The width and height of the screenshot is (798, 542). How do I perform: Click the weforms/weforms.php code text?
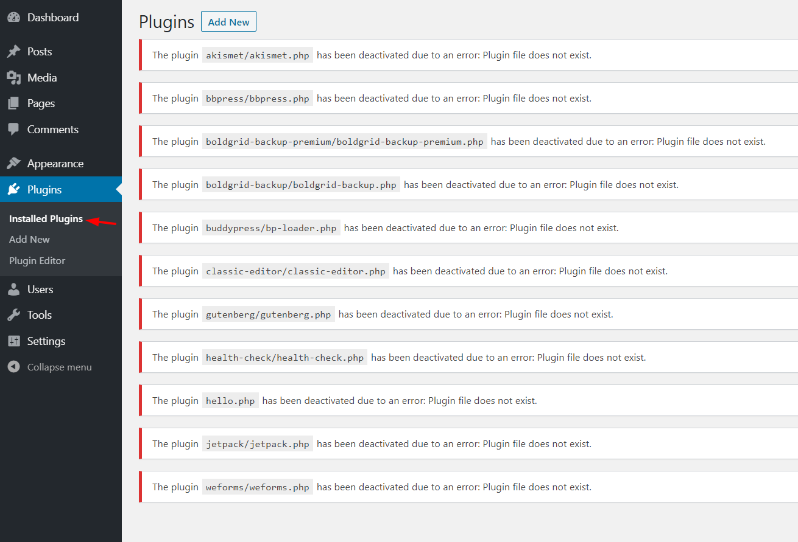258,487
